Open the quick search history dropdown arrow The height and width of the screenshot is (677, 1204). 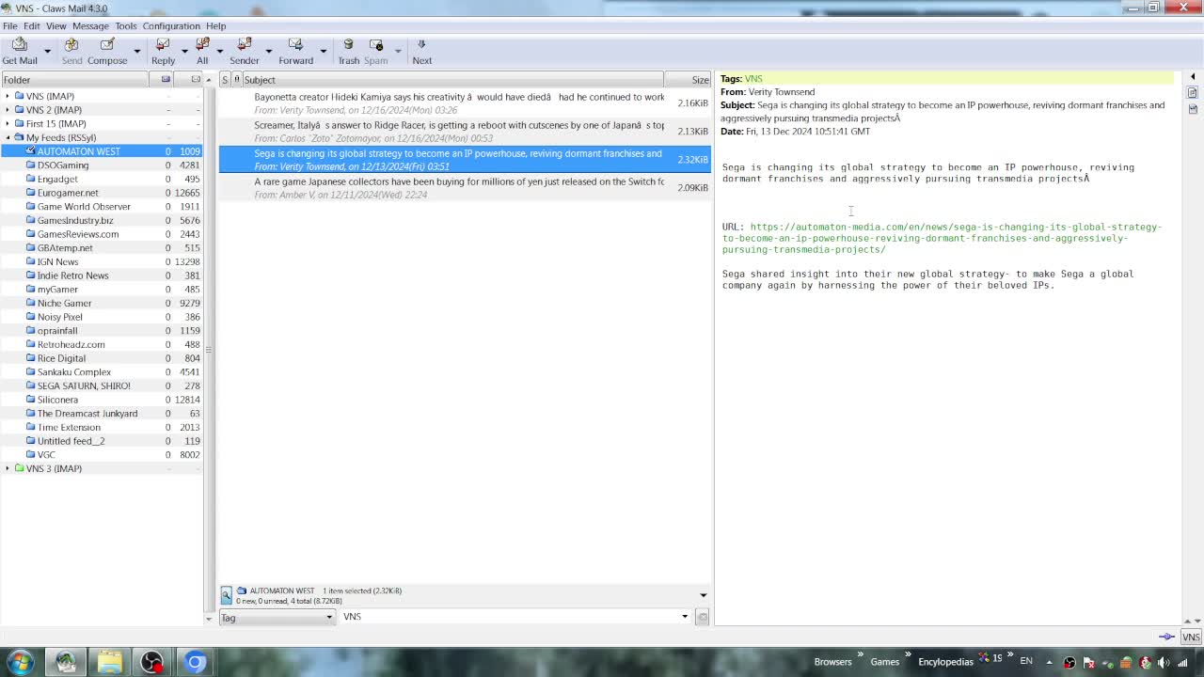685,617
